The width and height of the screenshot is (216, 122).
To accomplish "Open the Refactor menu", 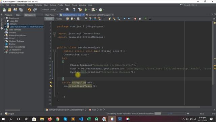I will tap(38, 5).
